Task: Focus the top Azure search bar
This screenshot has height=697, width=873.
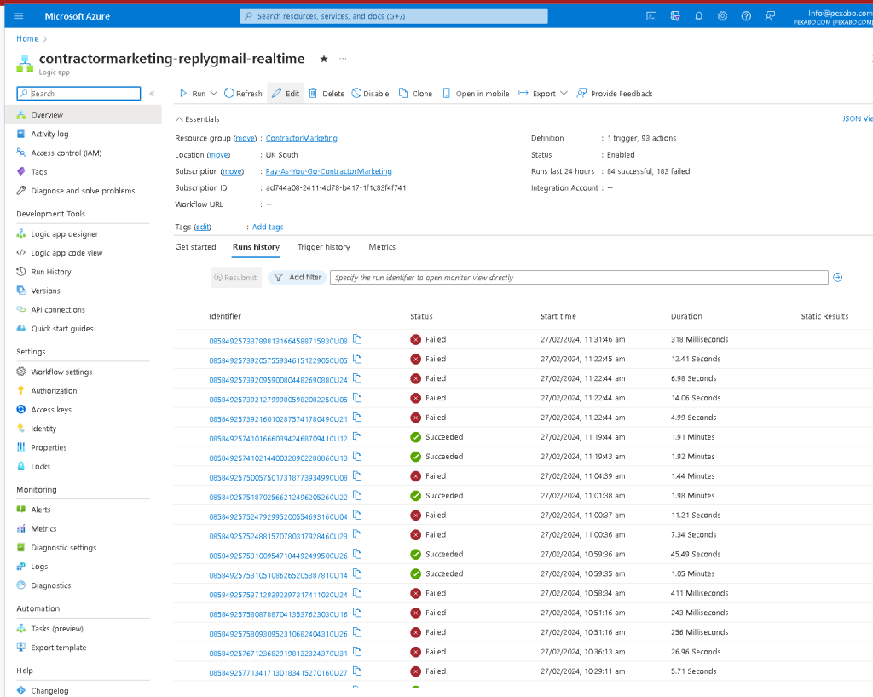Action: pos(394,16)
